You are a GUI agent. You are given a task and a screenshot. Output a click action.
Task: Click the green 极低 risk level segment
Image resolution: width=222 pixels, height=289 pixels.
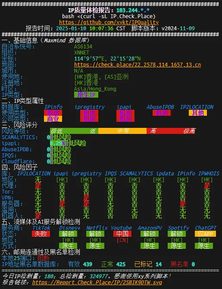point(62,131)
